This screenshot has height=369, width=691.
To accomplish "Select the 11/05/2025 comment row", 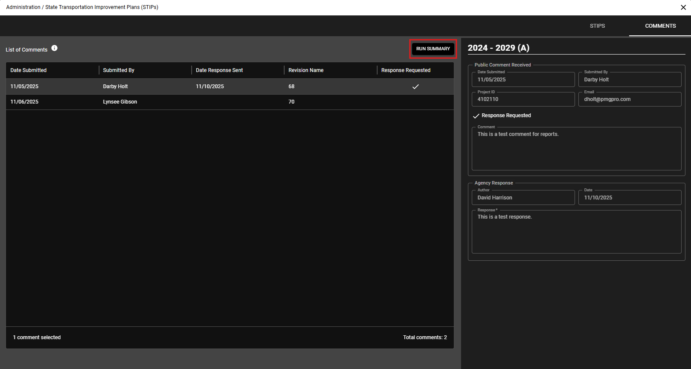I will click(x=230, y=86).
